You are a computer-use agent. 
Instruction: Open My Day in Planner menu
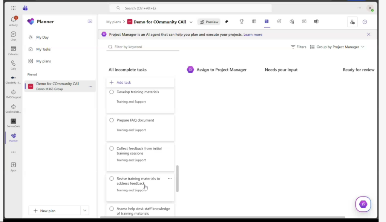tap(42, 37)
